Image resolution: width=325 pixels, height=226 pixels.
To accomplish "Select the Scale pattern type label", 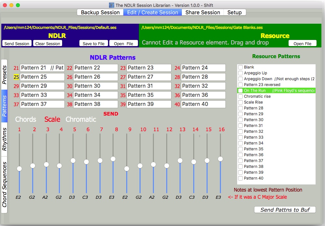I will (52, 119).
